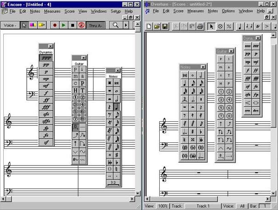This screenshot has height=210, width=278.
Task: Open the File menu in Encore
Action: pos(12,11)
